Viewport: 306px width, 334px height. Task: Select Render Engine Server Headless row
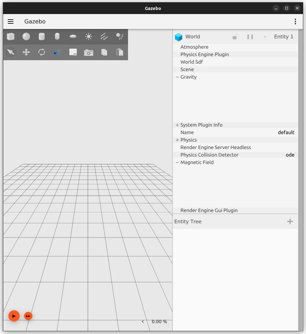(x=235, y=148)
